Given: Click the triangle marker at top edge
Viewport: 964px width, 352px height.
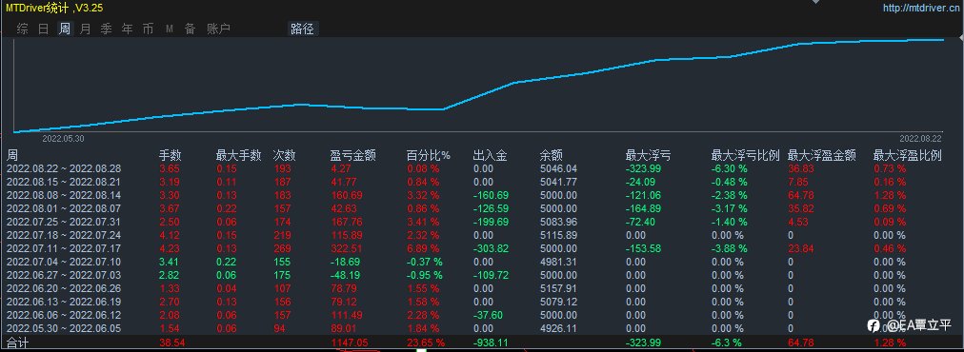Looking at the screenshot, I should coord(815,2).
